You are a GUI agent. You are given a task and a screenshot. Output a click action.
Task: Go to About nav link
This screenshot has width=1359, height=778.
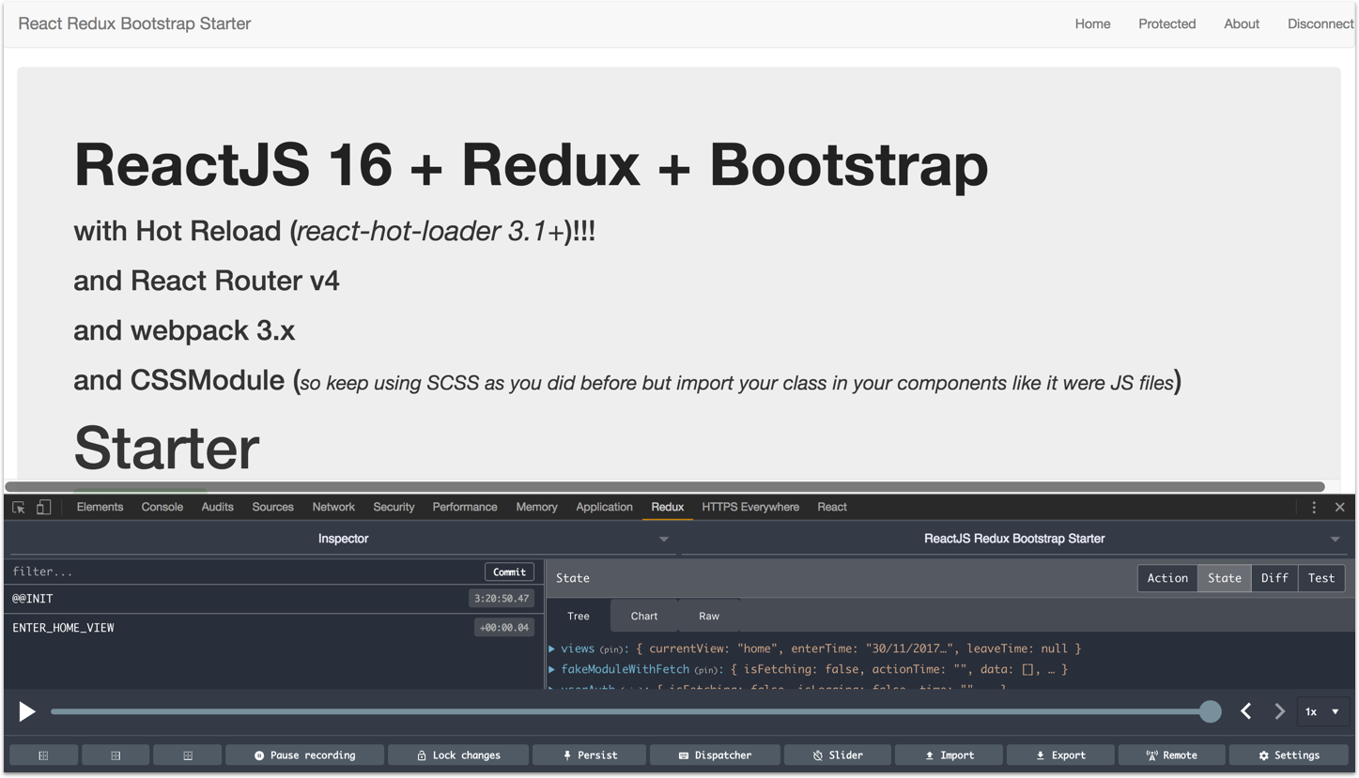(x=1241, y=23)
